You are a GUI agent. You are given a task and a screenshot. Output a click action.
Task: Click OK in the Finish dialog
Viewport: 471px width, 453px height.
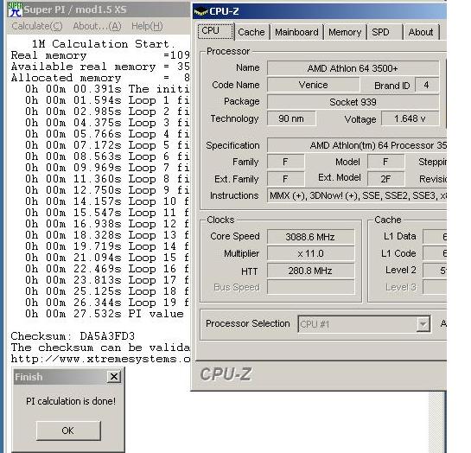coord(68,431)
